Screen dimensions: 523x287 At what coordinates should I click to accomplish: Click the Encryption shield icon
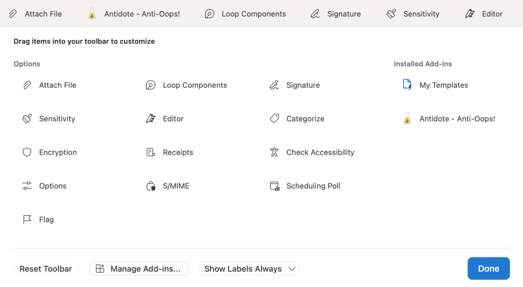[27, 152]
